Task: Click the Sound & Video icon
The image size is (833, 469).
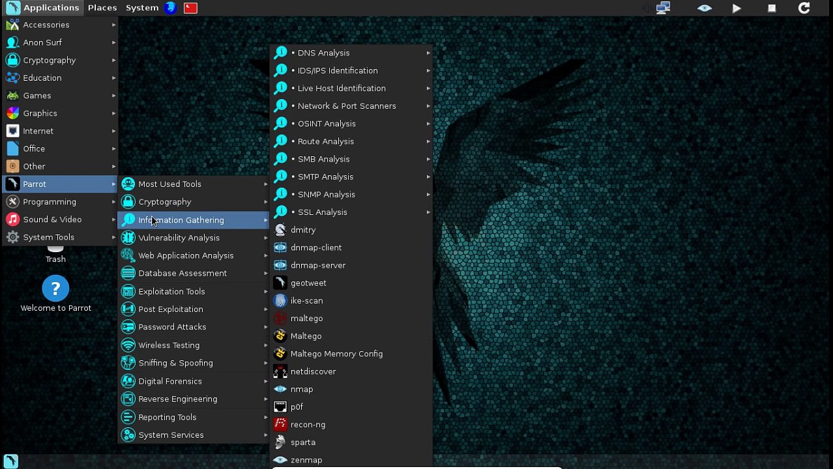Action: click(x=12, y=220)
